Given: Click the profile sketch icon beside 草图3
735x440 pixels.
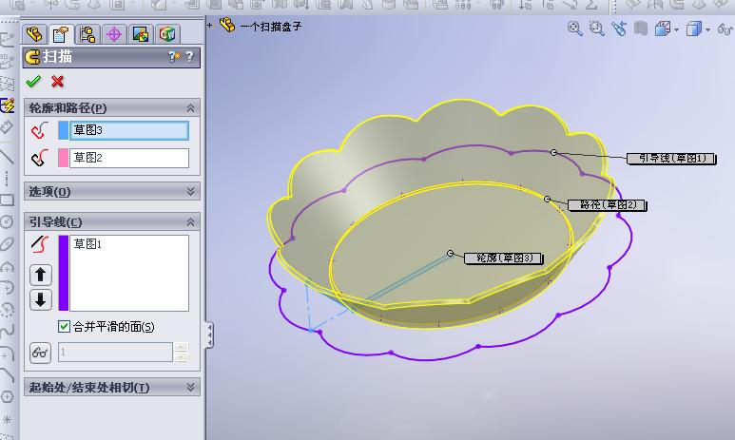Looking at the screenshot, I should (40, 130).
